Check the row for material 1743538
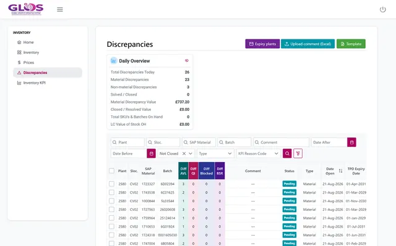Image resolution: width=396 pixels, height=246 pixels. [111, 192]
